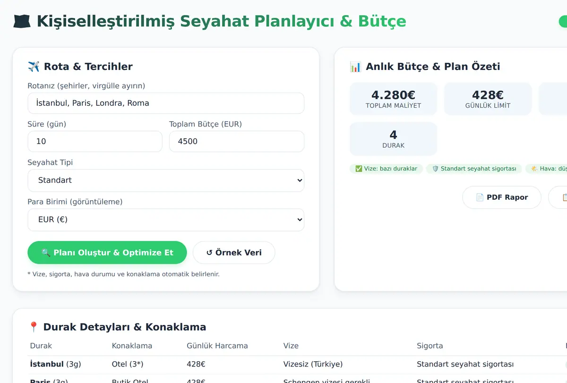Click the airplane icon beside Rota & Tercihler
The height and width of the screenshot is (383, 567).
(34, 67)
